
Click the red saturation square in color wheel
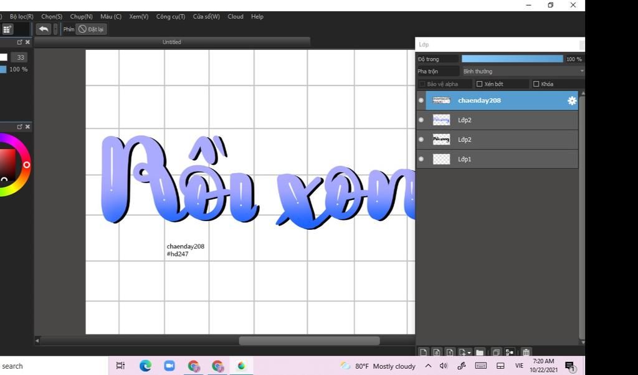pos(7,164)
